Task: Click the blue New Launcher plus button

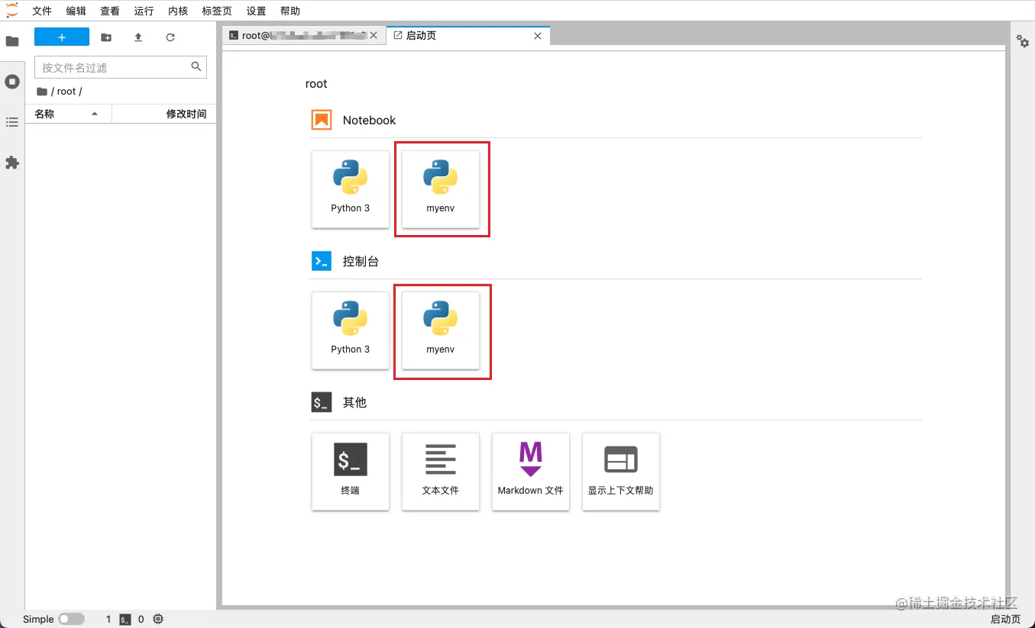Action: (62, 37)
